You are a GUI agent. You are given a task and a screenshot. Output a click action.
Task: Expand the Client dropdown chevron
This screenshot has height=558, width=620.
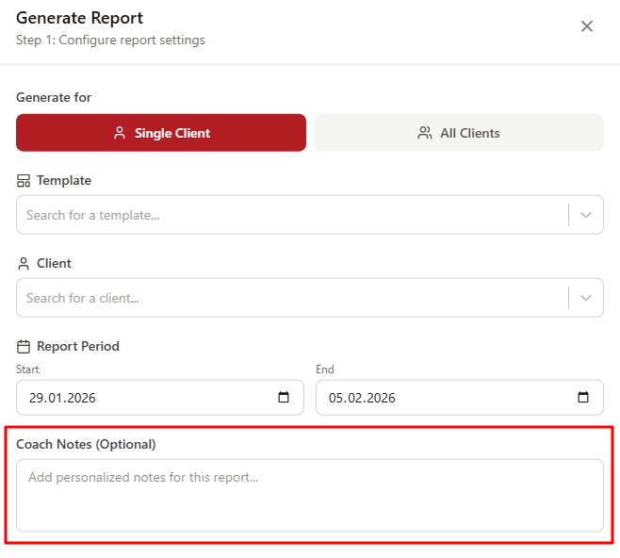(x=586, y=298)
